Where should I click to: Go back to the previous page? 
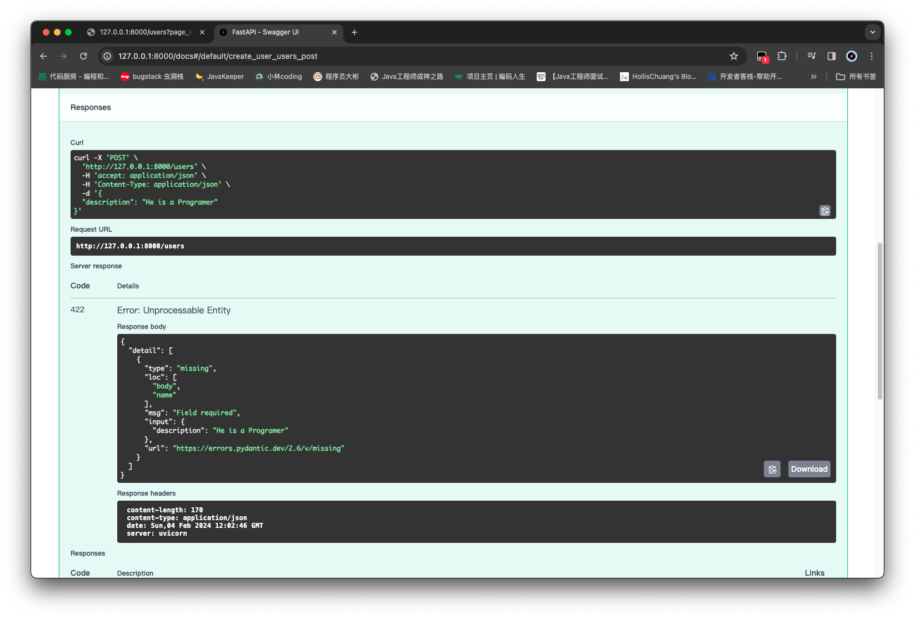click(43, 56)
